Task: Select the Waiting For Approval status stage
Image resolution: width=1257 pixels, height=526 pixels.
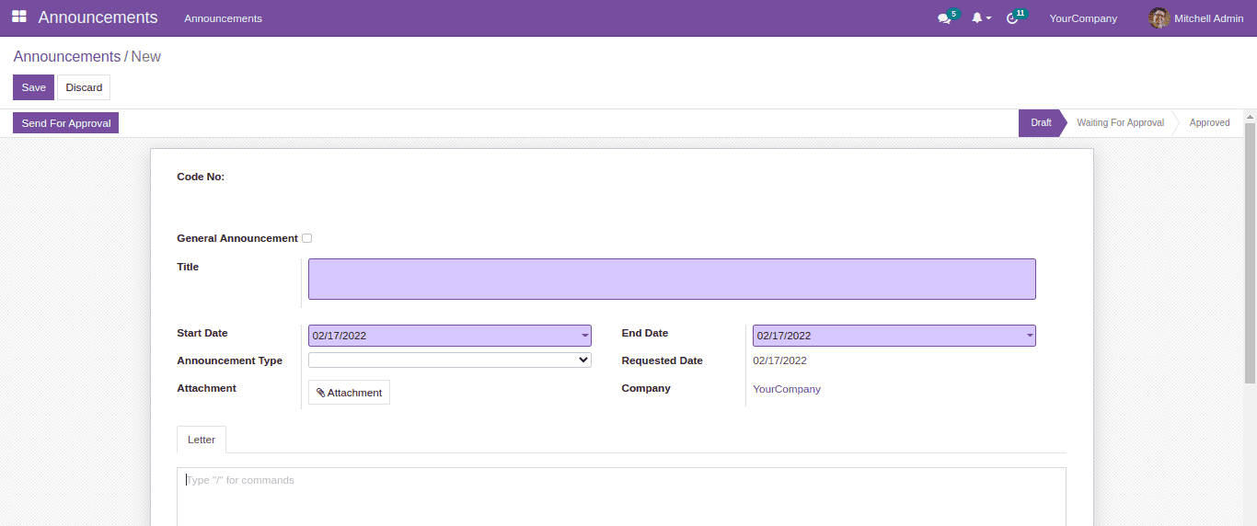Action: tap(1120, 123)
